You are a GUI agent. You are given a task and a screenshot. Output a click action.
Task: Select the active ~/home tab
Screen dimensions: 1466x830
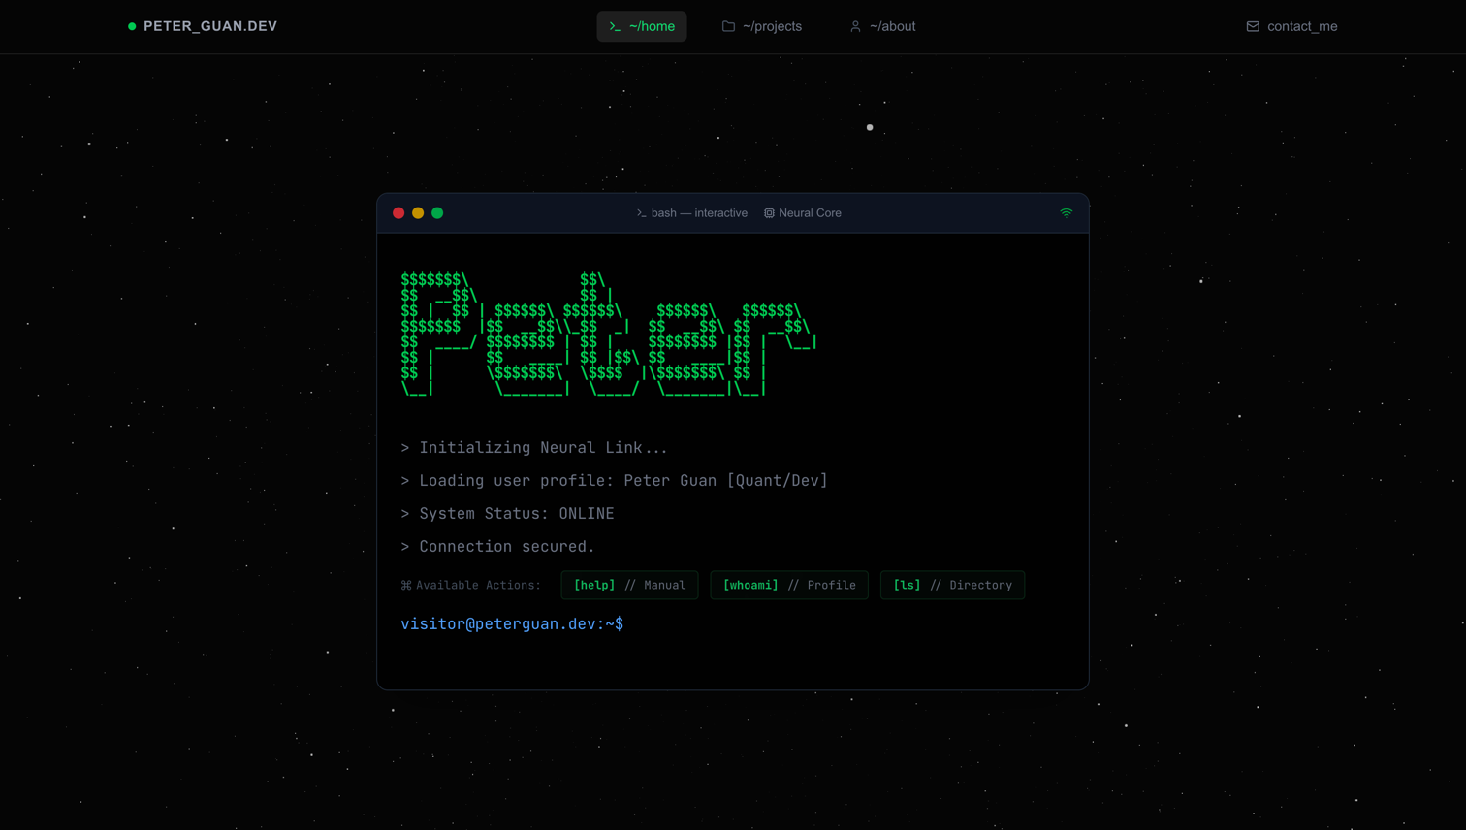click(x=642, y=26)
